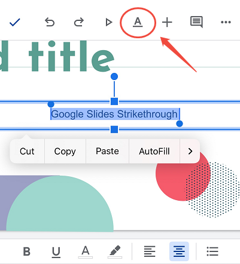Open the comments panel

pos(196,22)
